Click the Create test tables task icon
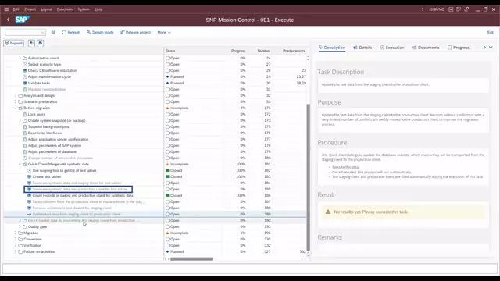The height and width of the screenshot is (281, 500). [x=29, y=176]
